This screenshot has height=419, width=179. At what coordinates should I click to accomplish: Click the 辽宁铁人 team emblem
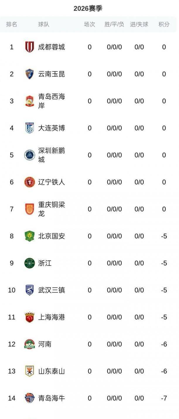pyautogui.click(x=30, y=182)
